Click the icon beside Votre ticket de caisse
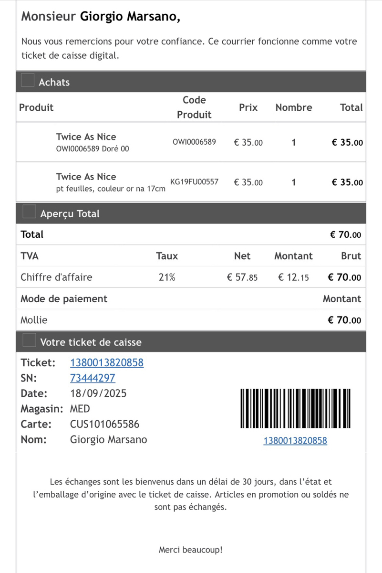The image size is (382, 573). tap(29, 340)
